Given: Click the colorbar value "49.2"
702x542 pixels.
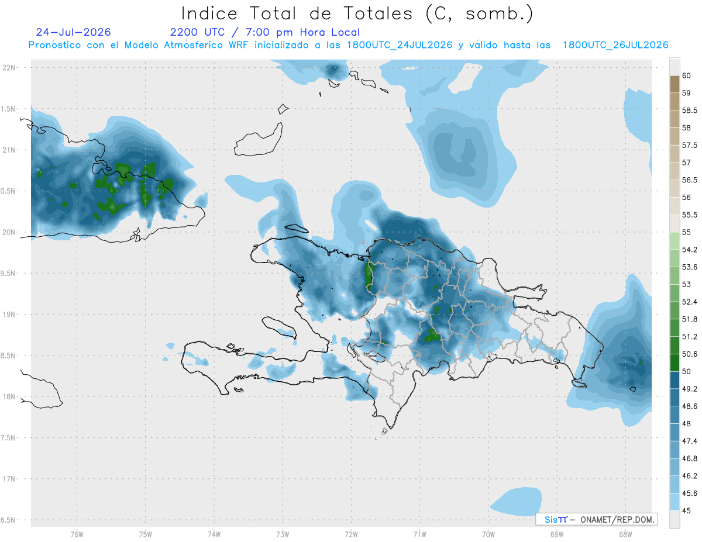Looking at the screenshot, I should click(x=690, y=389).
